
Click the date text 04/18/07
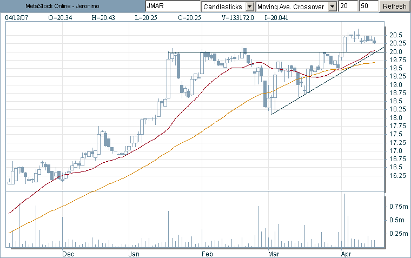pos(17,18)
